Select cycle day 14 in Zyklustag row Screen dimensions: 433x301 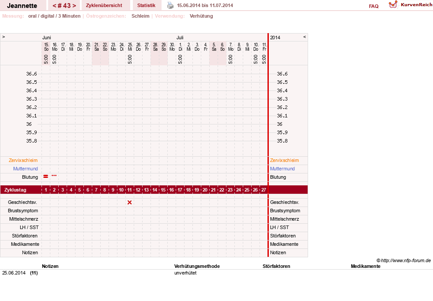tap(155, 190)
